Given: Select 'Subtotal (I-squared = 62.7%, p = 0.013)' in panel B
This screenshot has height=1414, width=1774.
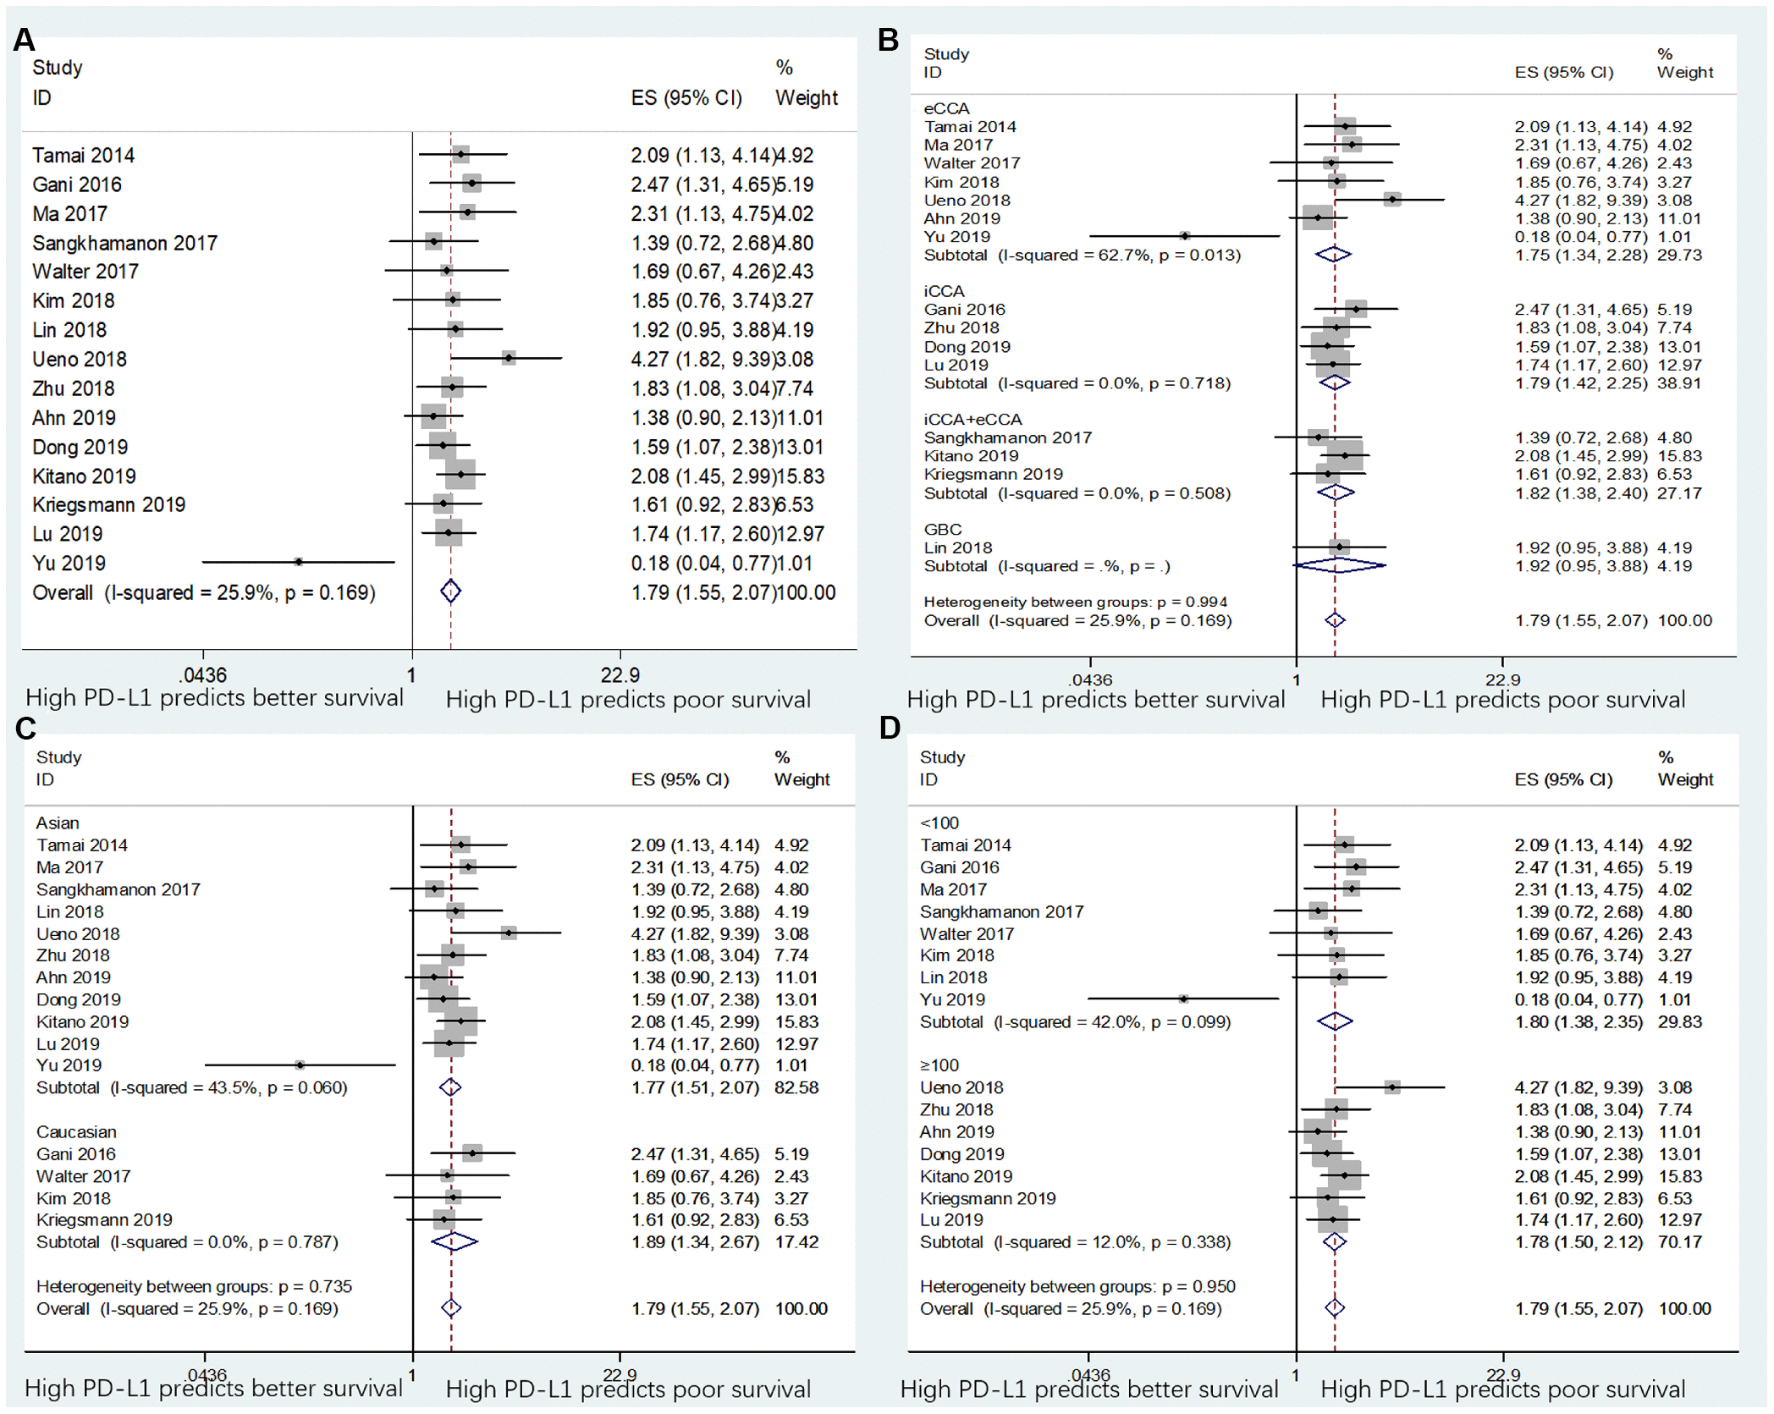Looking at the screenshot, I should coord(1082,255).
